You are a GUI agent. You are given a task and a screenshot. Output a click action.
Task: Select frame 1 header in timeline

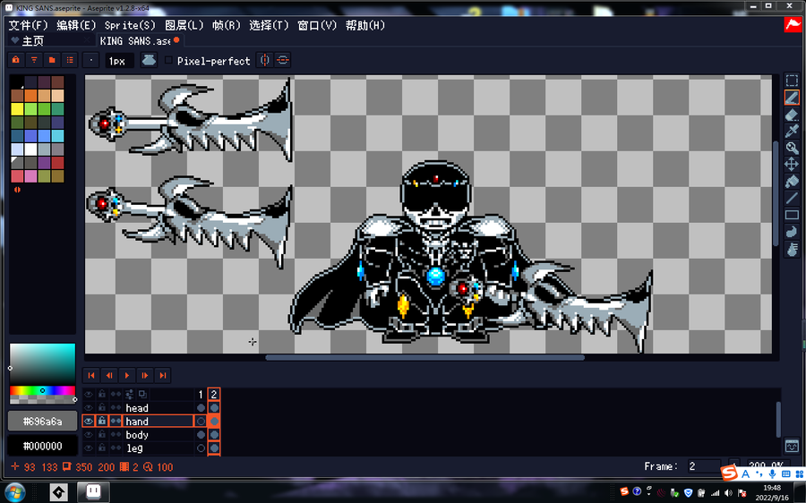[201, 395]
